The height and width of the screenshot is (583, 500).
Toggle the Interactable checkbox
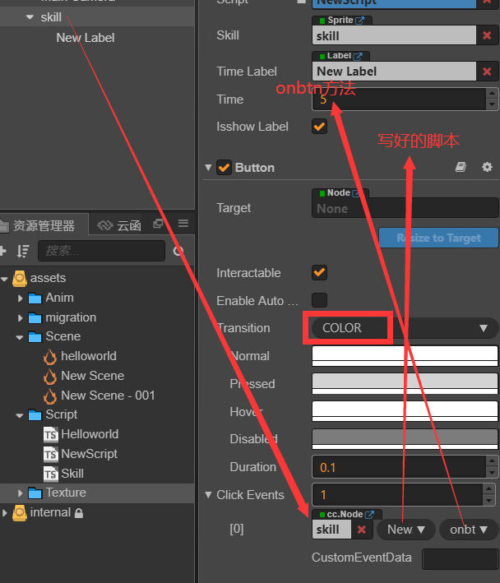point(319,272)
